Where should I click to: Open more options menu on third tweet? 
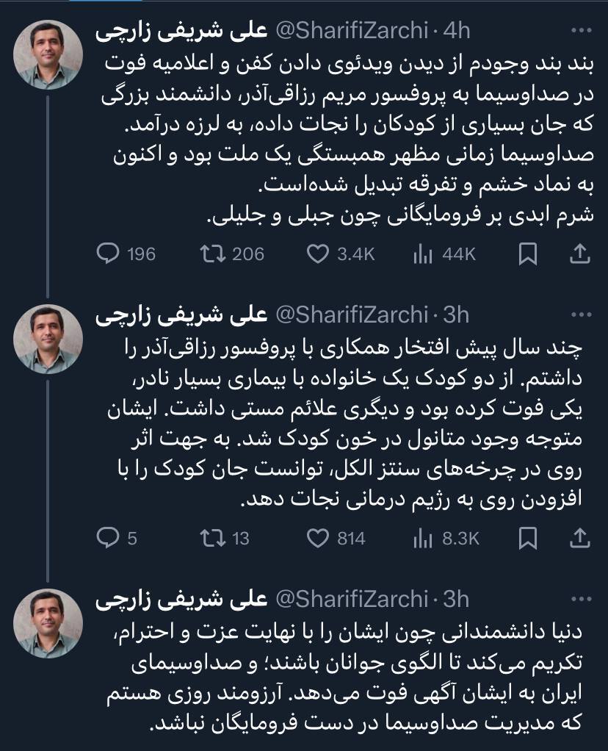click(581, 599)
